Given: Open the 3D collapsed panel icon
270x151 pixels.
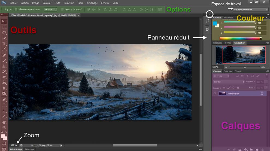Looking at the screenshot, I should (x=208, y=29).
